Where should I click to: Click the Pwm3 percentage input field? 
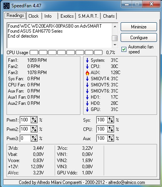coord(25,138)
